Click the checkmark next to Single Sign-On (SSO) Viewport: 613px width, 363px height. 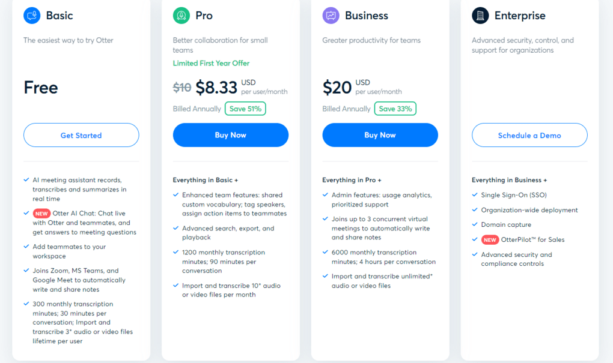[x=475, y=194]
